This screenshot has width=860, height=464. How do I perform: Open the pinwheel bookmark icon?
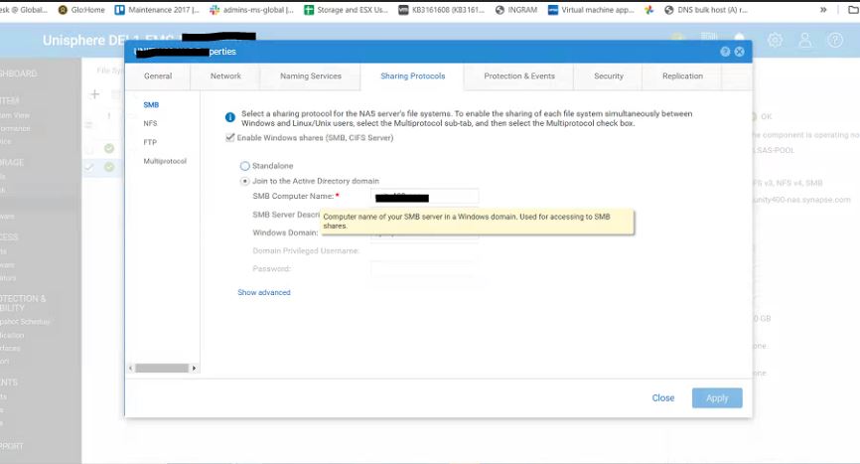tap(648, 10)
